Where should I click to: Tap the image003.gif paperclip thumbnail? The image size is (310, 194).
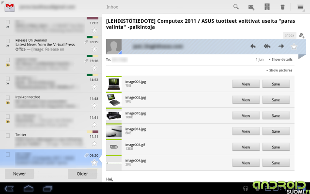(114, 147)
